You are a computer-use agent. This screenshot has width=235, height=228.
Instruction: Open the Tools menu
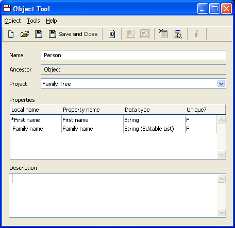point(33,21)
